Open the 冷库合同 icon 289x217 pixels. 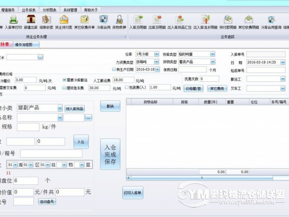point(103,22)
